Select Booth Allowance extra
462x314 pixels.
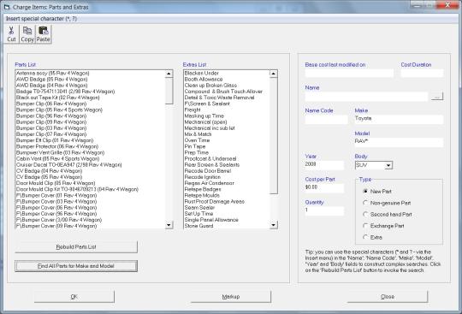tap(204, 80)
